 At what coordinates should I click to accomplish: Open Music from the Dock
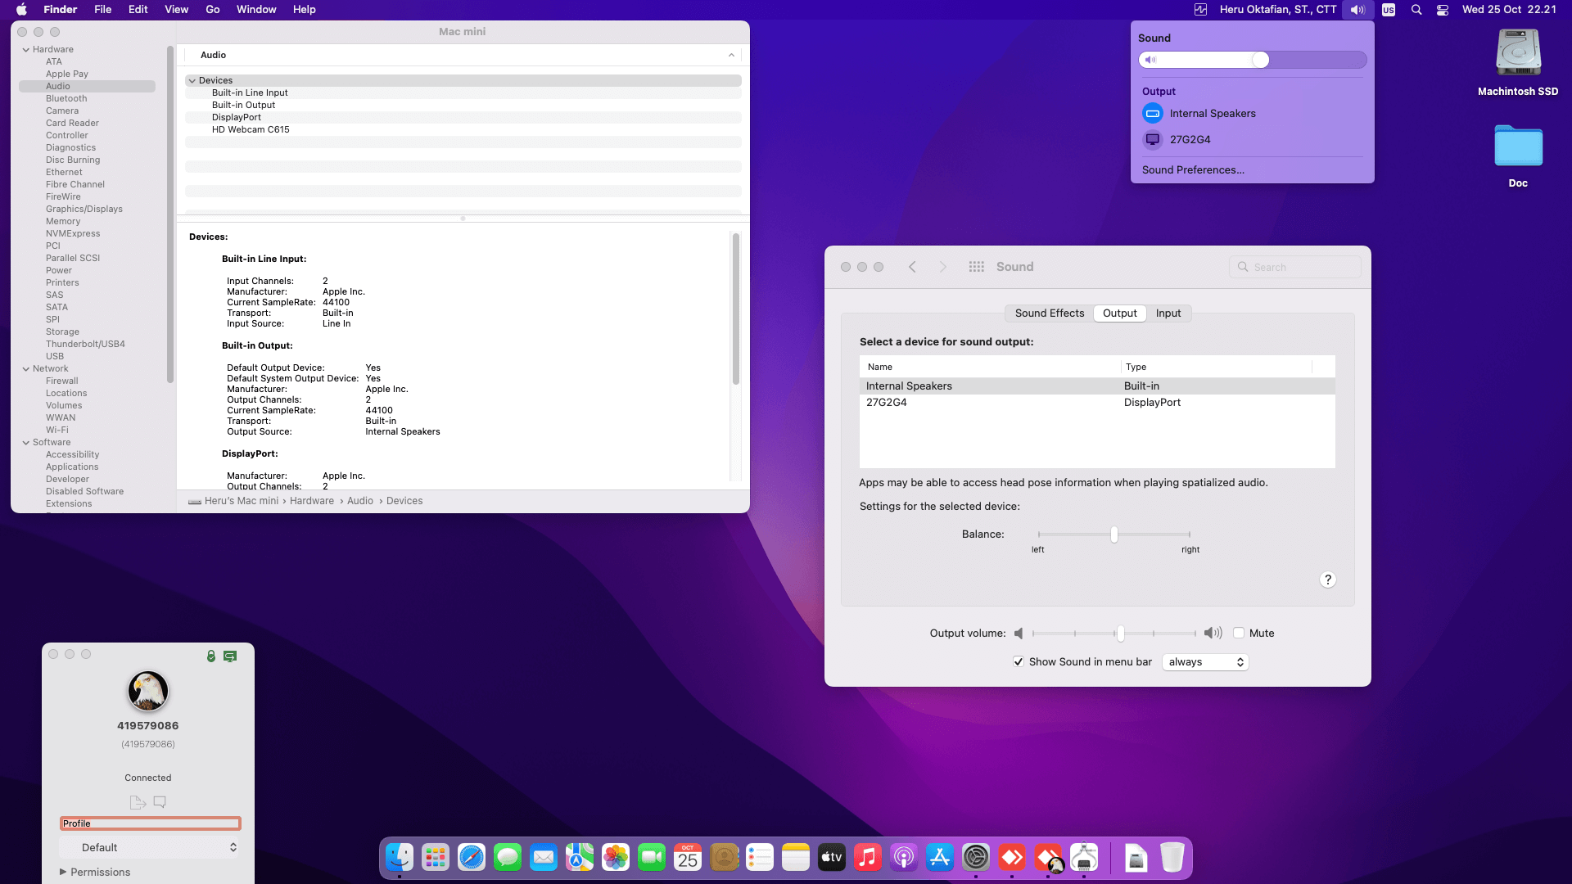click(868, 857)
